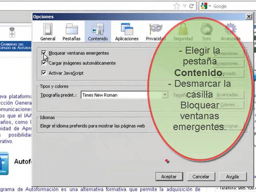Screen dimensions: 256x192
Task: Click the Seleccionar languages button
Action: (x=229, y=126)
